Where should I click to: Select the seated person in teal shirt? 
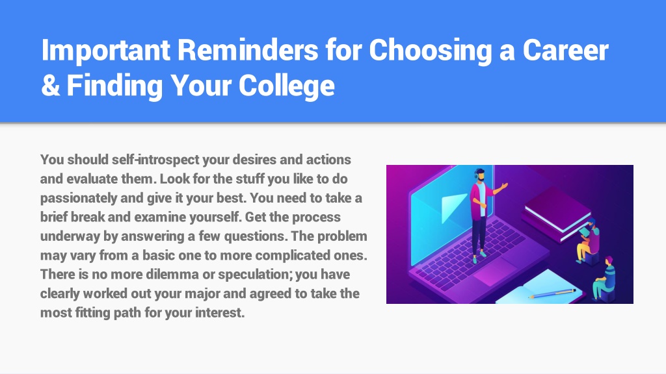tap(604, 279)
